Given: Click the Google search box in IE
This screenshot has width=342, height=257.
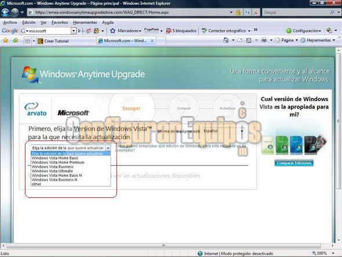Looking at the screenshot, I should 296,12.
